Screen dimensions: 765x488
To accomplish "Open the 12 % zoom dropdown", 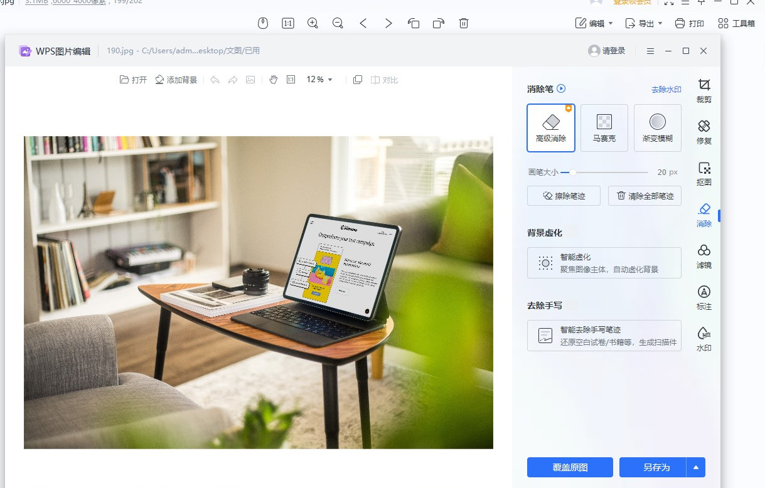I will [319, 80].
